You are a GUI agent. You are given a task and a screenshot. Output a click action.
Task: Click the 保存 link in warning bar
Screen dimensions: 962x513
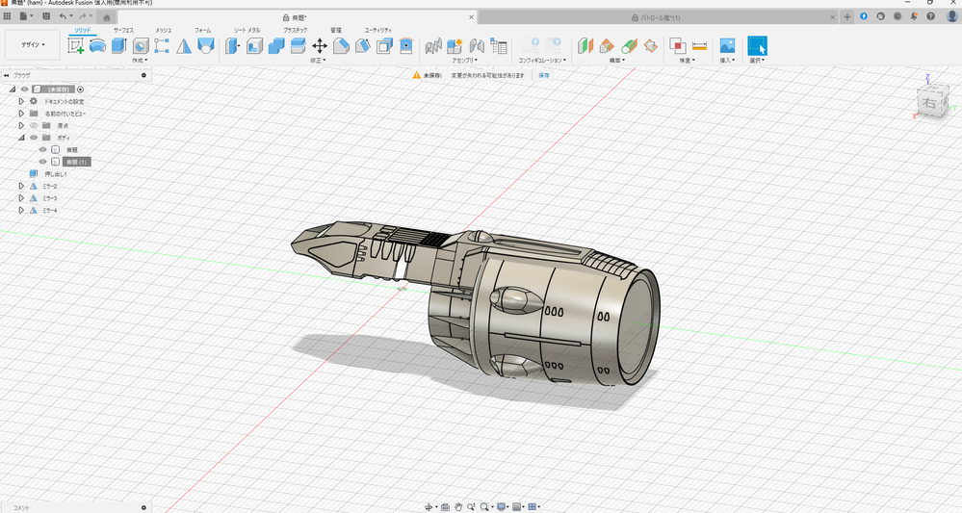(543, 75)
